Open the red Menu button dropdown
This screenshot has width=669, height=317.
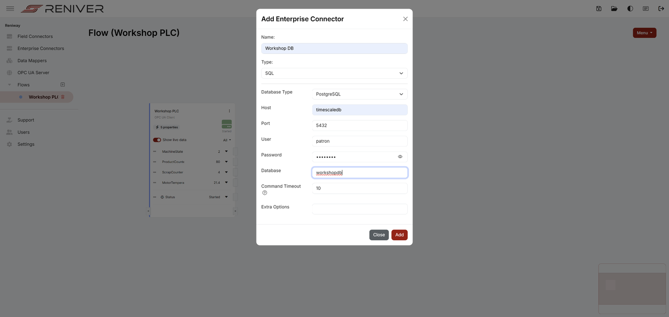point(644,32)
